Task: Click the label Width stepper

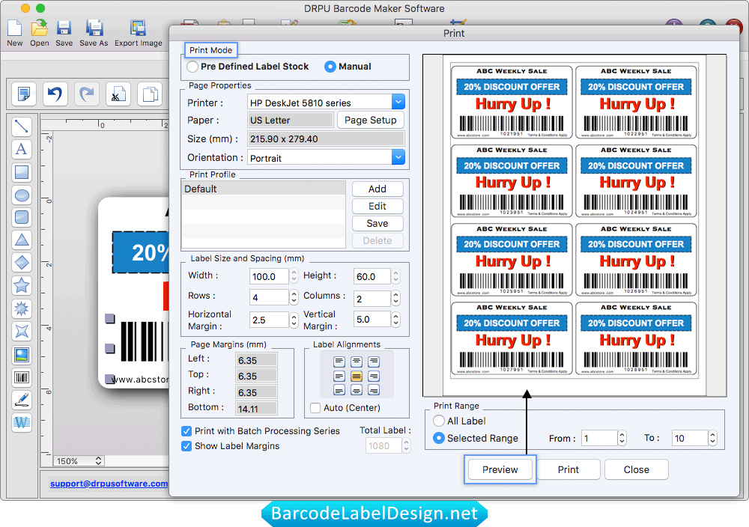Action: [294, 276]
